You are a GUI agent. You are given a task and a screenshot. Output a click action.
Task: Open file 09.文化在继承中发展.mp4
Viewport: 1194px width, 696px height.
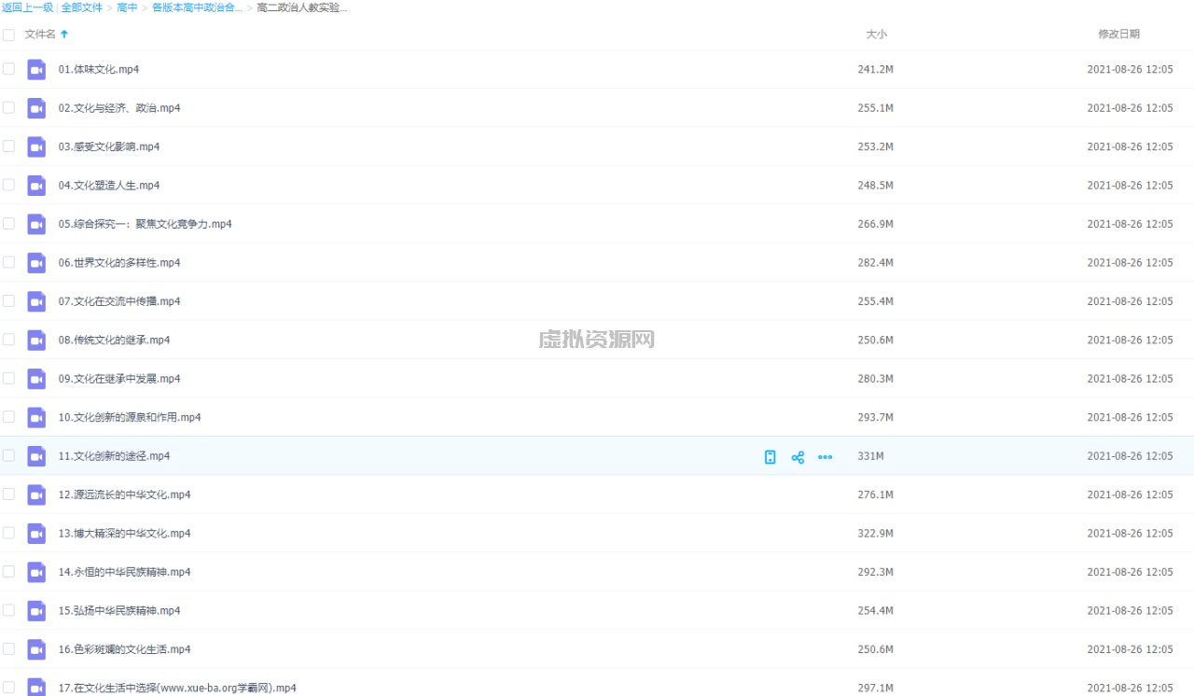click(119, 379)
